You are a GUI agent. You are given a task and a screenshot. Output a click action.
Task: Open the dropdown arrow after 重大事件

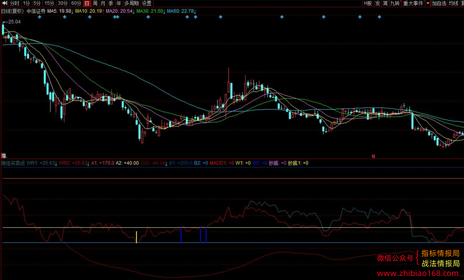(428, 3)
